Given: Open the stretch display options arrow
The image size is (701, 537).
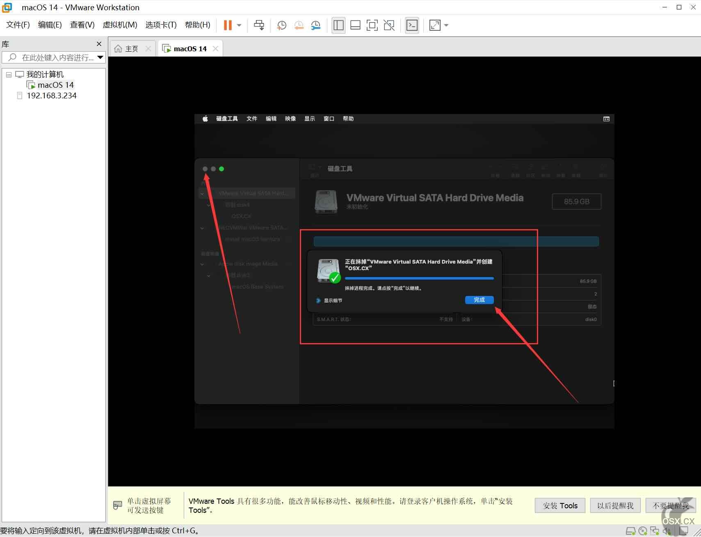Looking at the screenshot, I should pos(446,25).
